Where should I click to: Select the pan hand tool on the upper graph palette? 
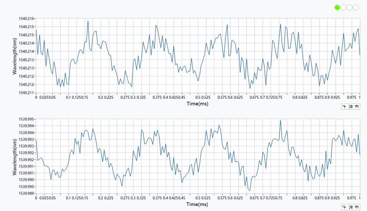pyautogui.click(x=357, y=107)
